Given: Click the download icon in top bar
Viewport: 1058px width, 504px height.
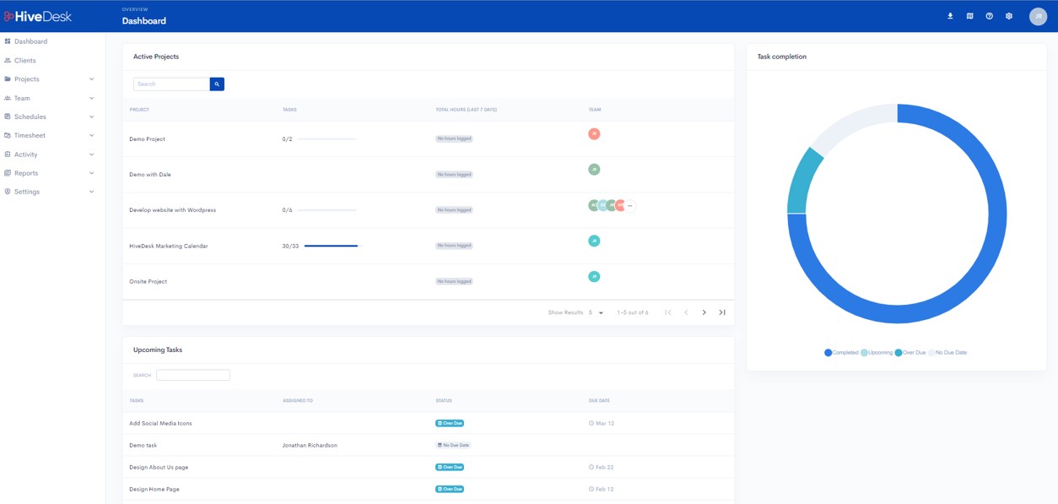Looking at the screenshot, I should pos(950,16).
